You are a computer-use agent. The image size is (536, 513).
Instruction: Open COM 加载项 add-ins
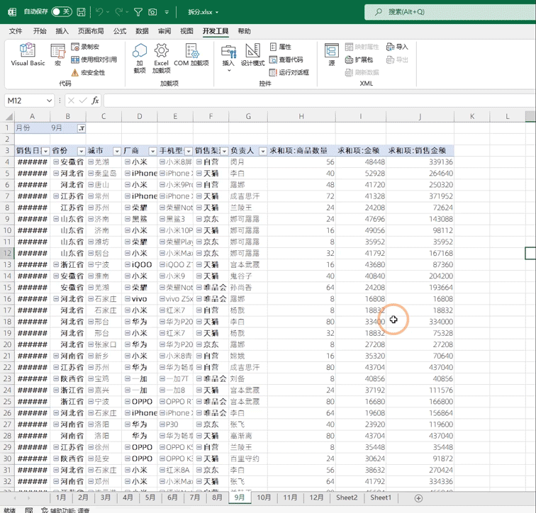pyautogui.click(x=191, y=55)
